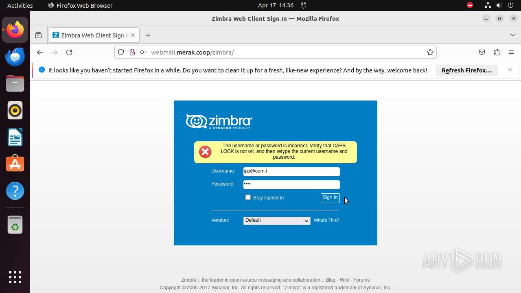Open the Extensions puzzle icon

[497, 52]
